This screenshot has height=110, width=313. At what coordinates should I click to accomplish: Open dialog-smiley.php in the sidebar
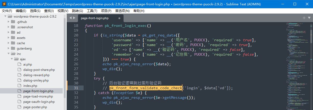(36, 81)
